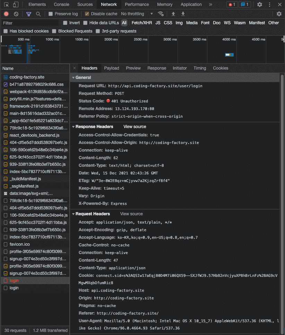Open the No throttling dropdown
This screenshot has width=285, height=335.
click(x=137, y=14)
